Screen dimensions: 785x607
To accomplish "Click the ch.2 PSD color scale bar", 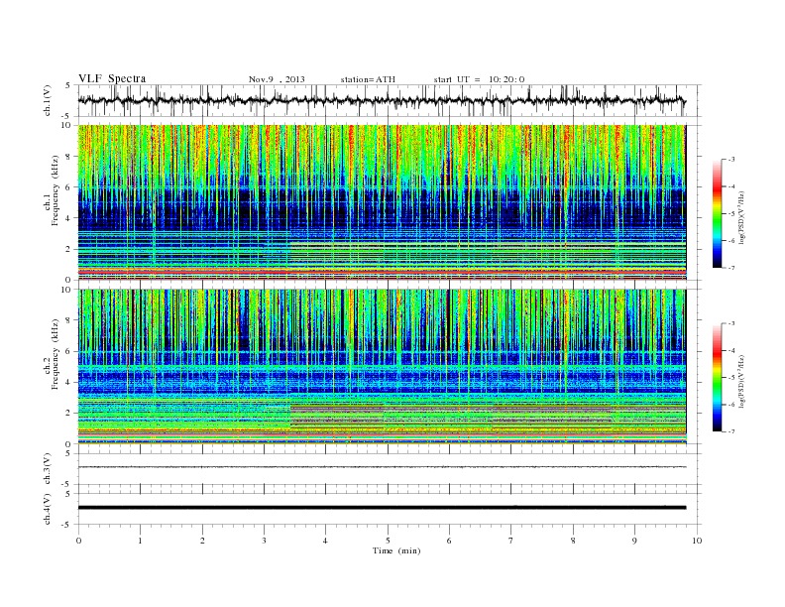I will tap(717, 377).
